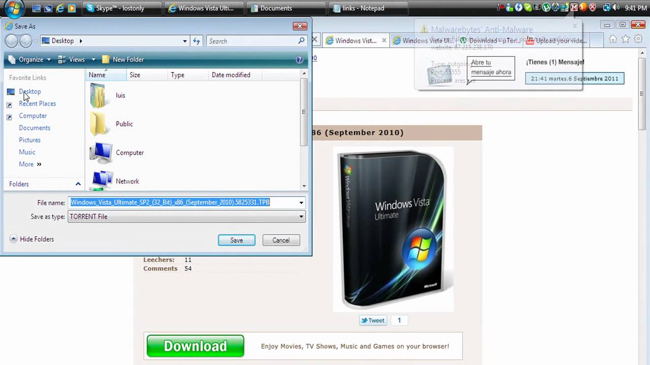Open IE Tools gear icon
Image resolution: width=650 pixels, height=365 pixels.
tap(638, 39)
